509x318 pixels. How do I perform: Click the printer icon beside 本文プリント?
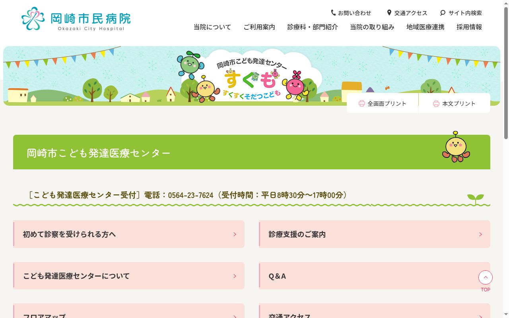[x=436, y=103]
